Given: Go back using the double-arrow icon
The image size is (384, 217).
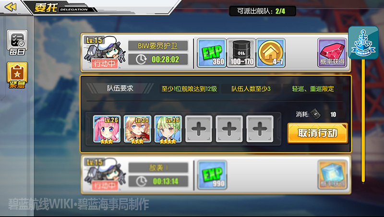Looking at the screenshot, I should [x=11, y=7].
